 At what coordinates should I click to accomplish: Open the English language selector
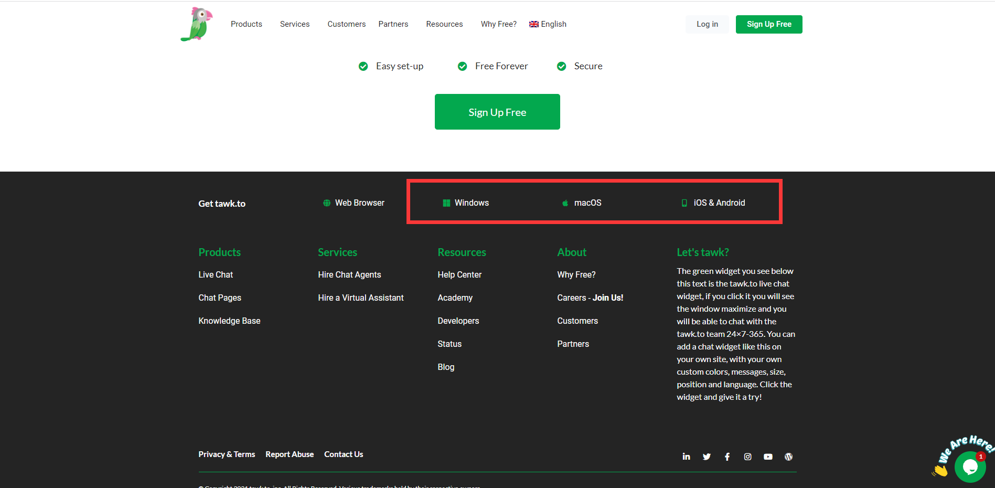coord(548,24)
